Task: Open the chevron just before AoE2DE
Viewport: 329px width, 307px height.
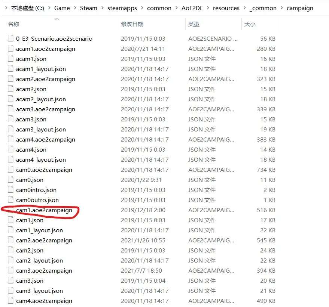Action: pos(176,8)
